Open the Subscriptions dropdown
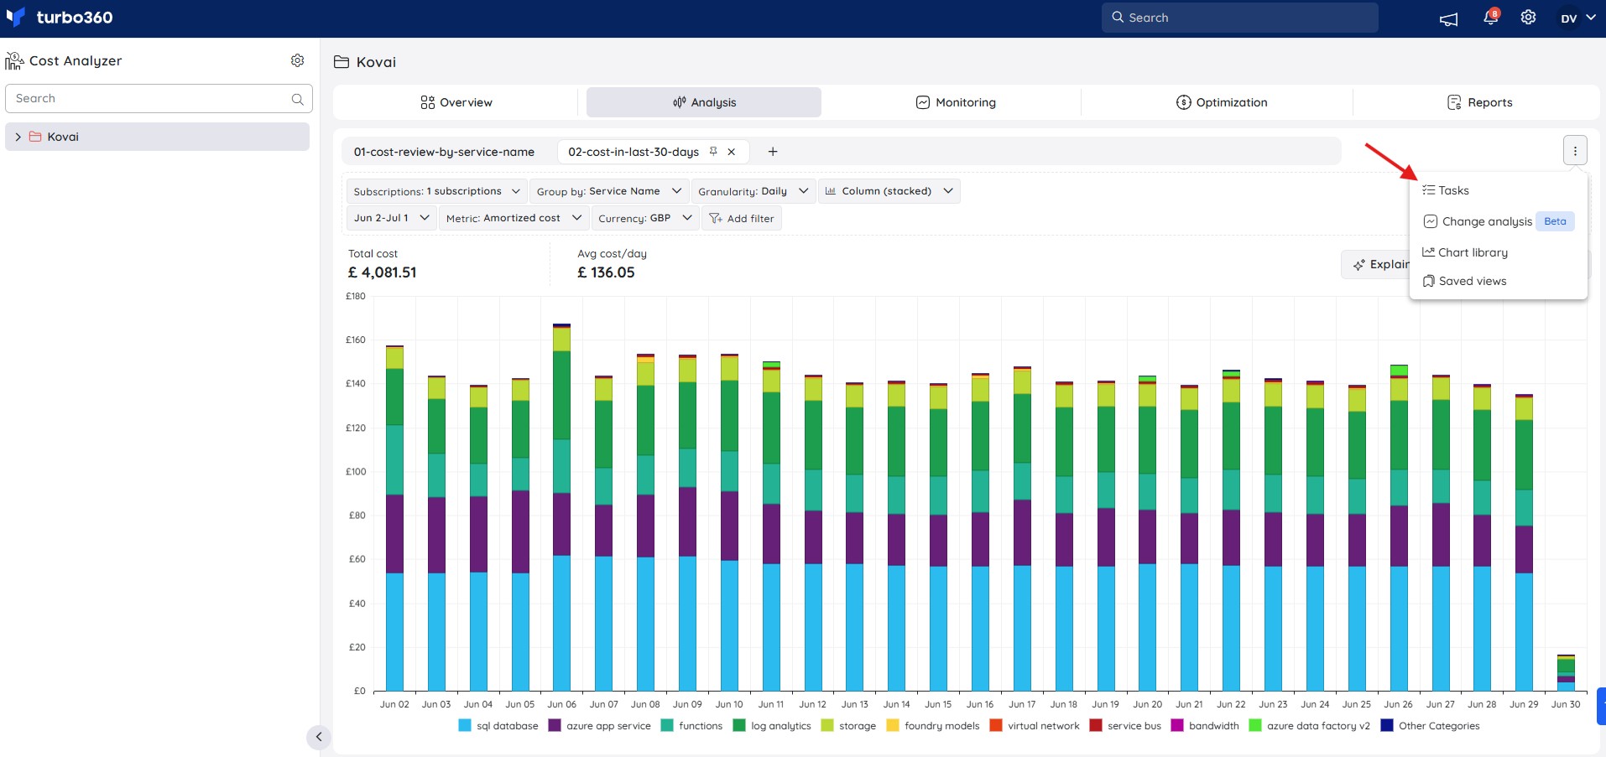The image size is (1606, 757). (437, 191)
